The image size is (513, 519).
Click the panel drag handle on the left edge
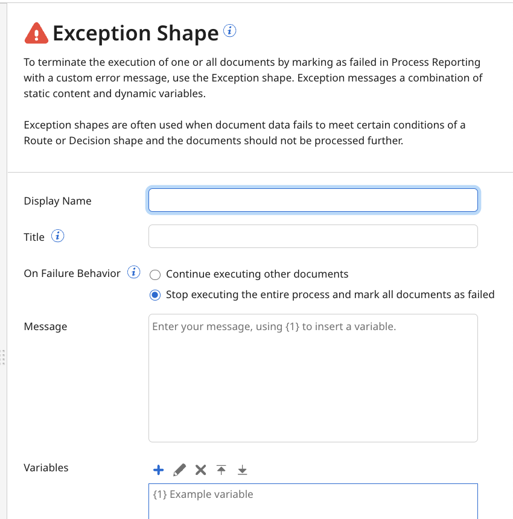tap(2, 357)
